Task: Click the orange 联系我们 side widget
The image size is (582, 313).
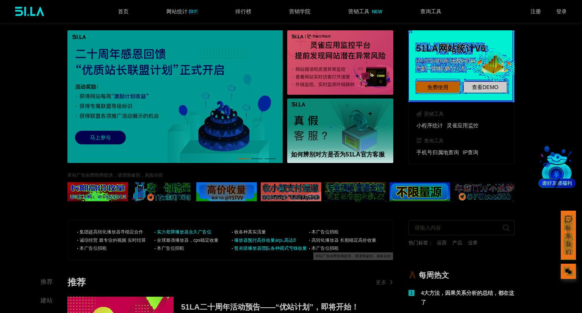Action: (x=568, y=235)
